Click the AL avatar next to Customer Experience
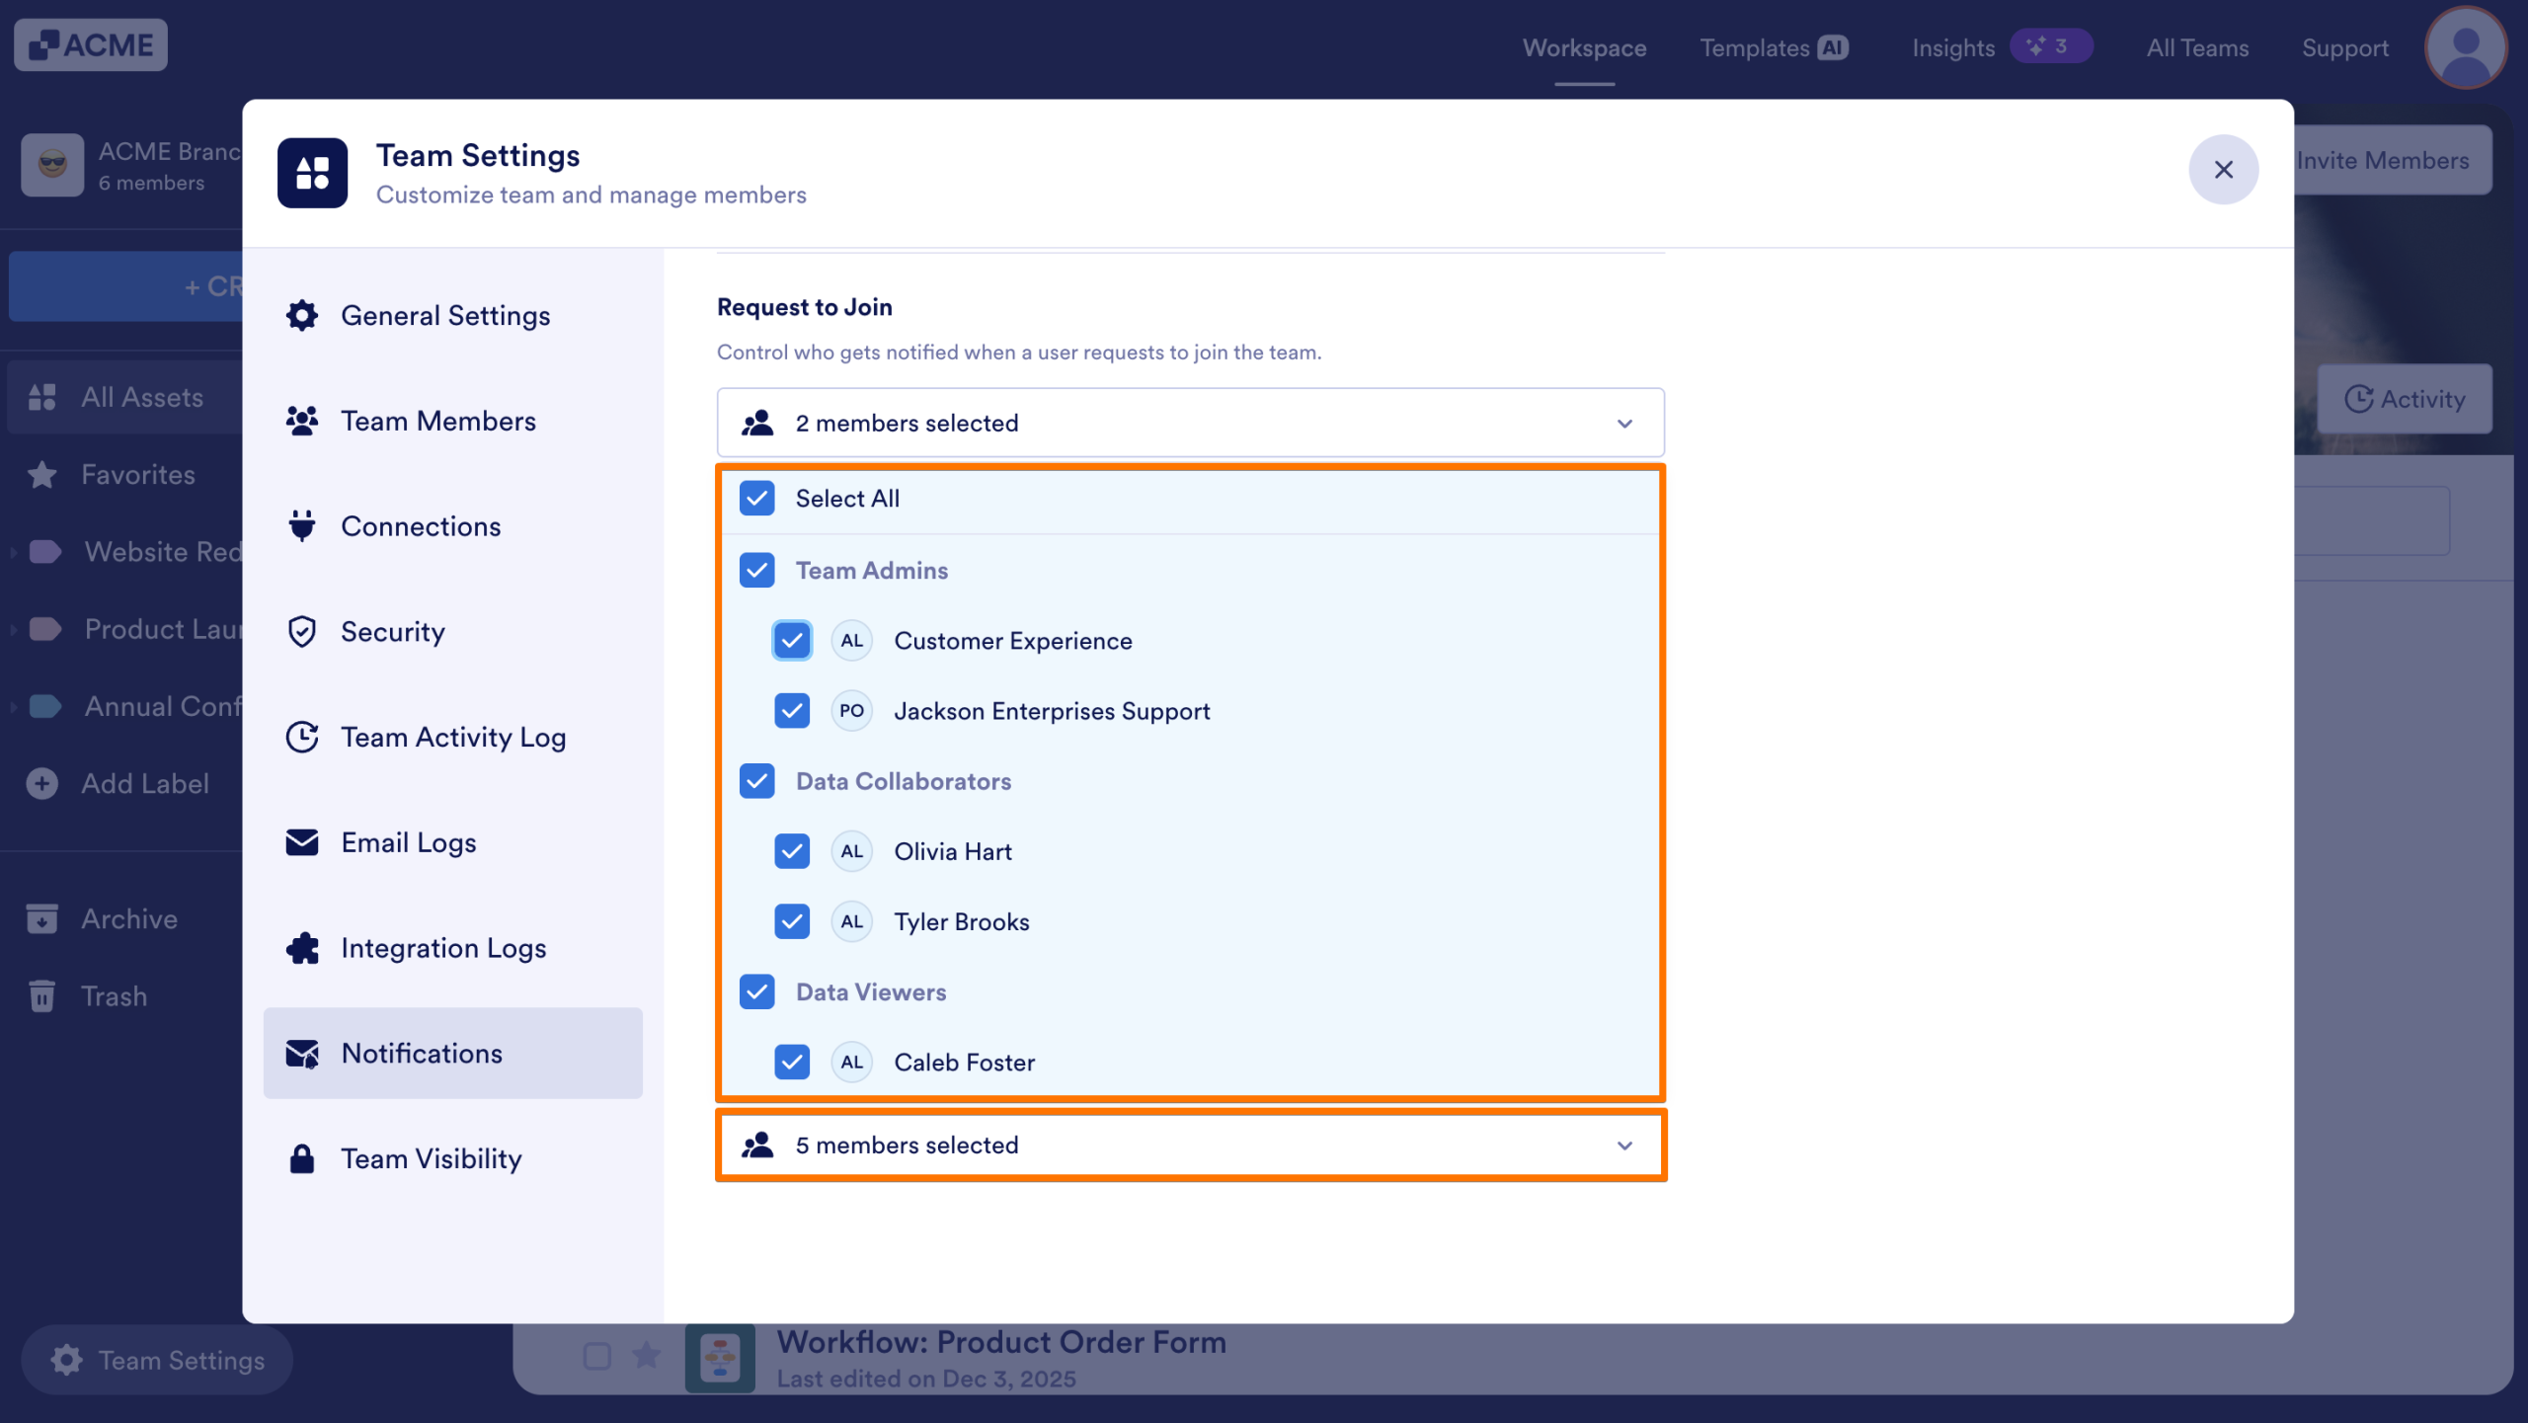The width and height of the screenshot is (2528, 1423). point(851,641)
